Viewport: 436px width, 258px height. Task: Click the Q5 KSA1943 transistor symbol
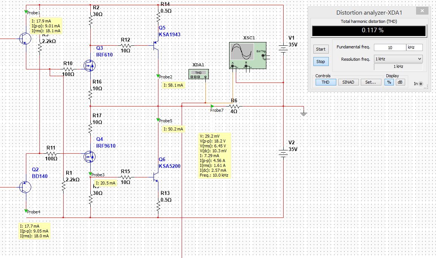tap(155, 46)
